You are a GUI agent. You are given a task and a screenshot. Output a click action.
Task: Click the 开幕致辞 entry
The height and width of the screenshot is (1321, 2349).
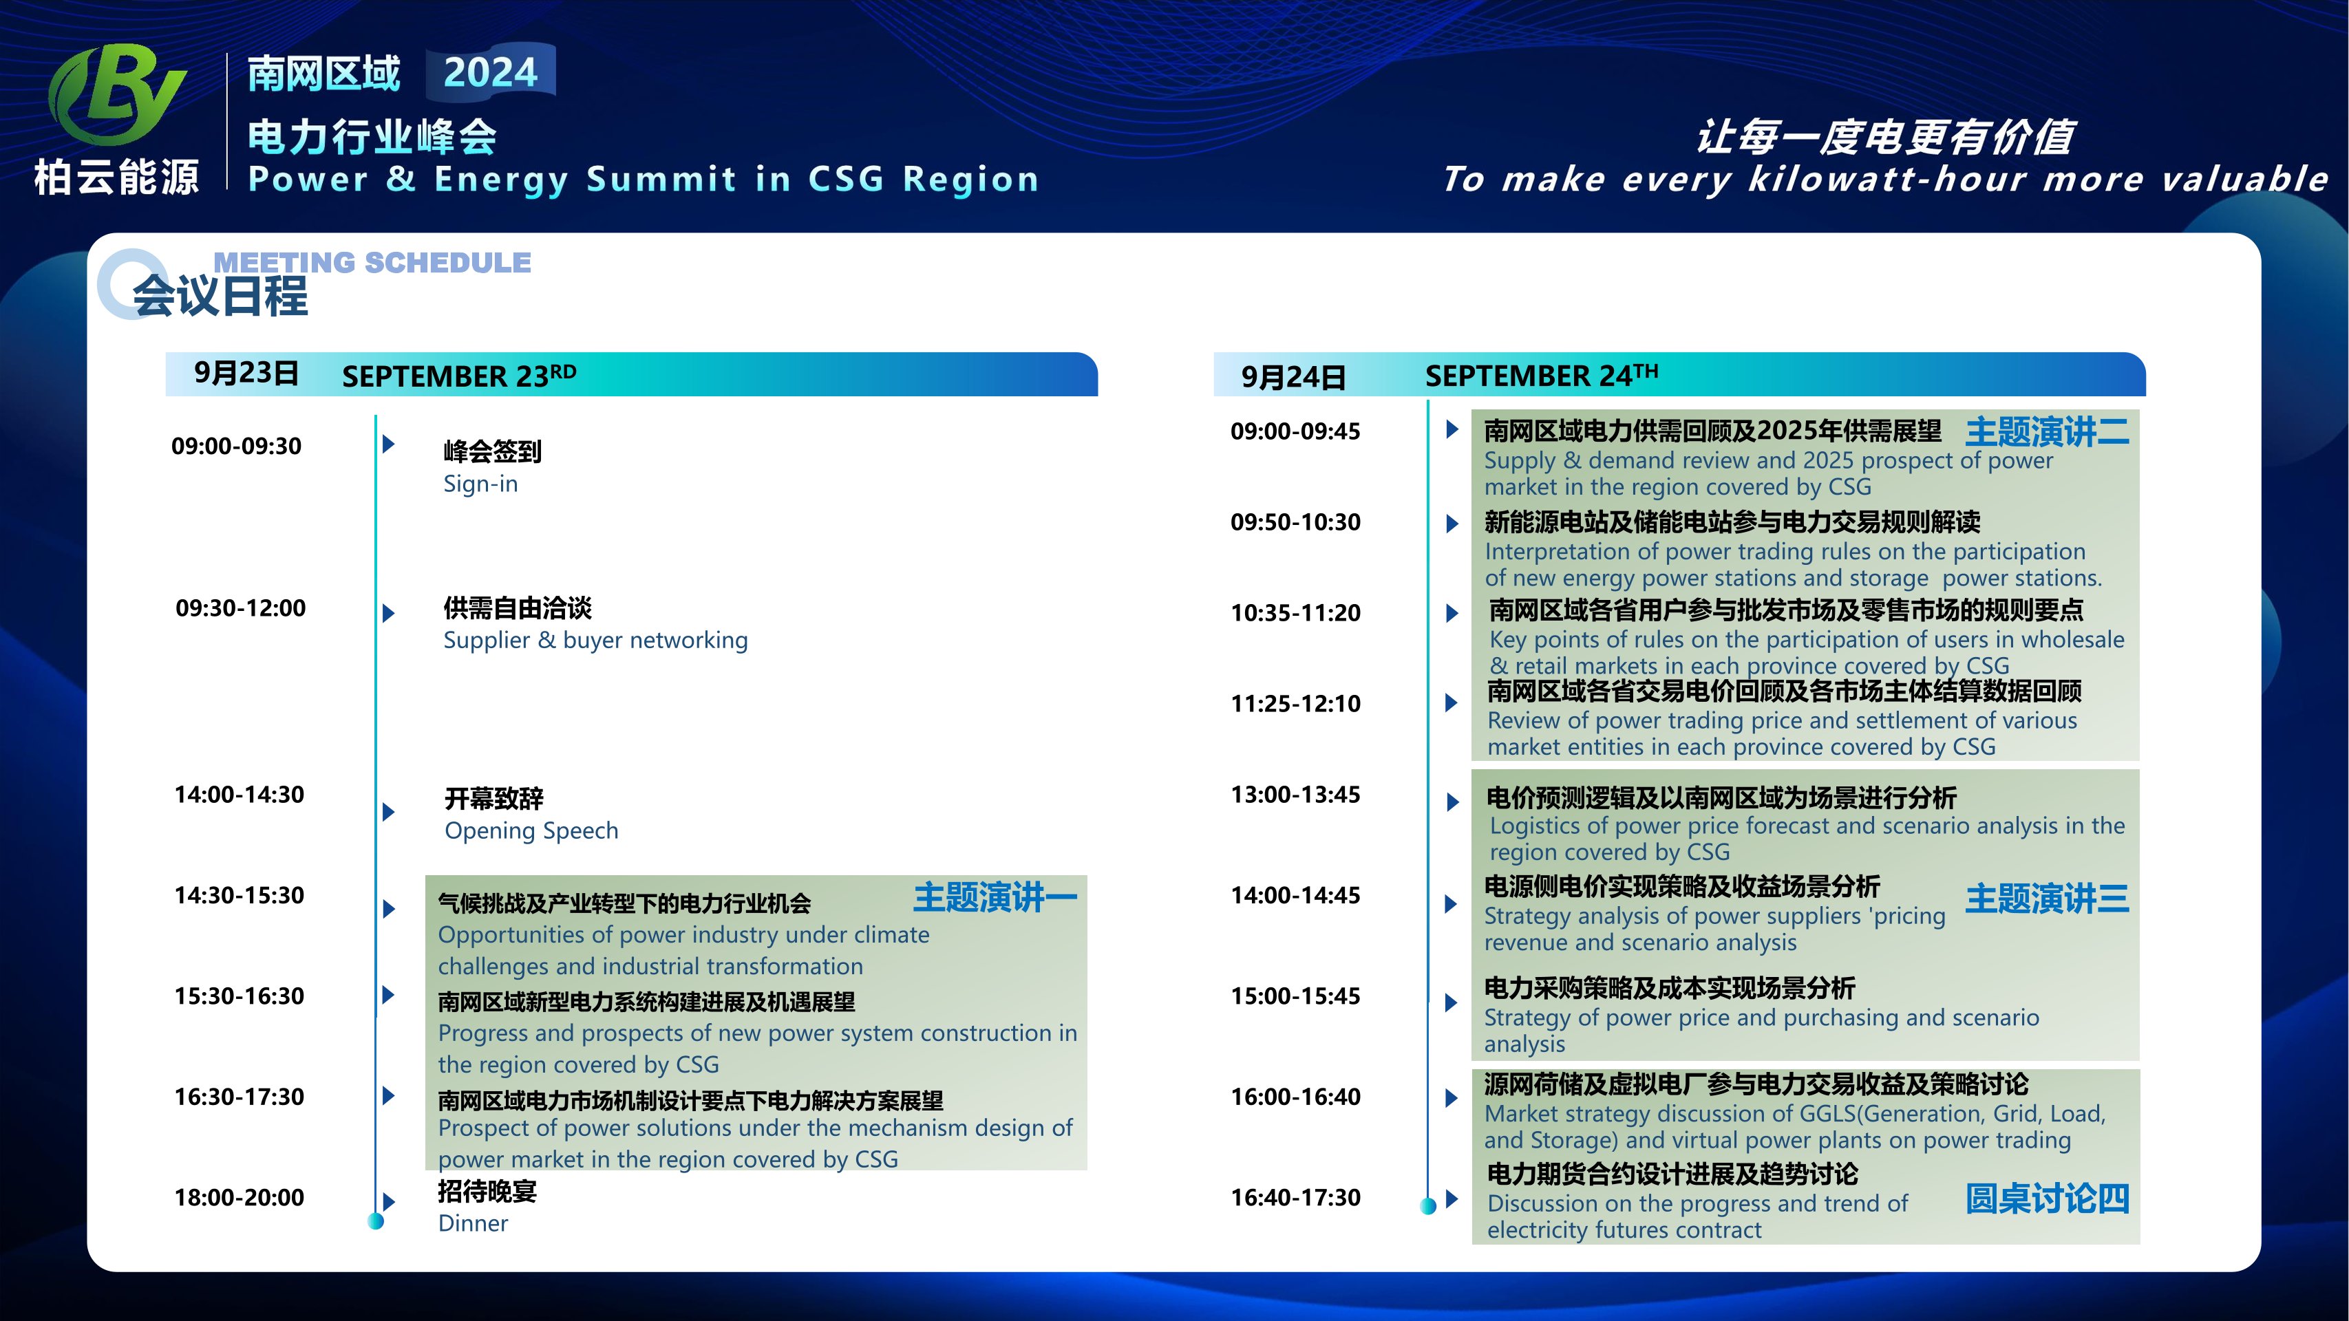click(493, 799)
